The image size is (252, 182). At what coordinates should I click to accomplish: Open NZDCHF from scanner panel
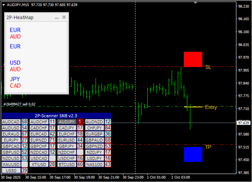(x=67, y=152)
